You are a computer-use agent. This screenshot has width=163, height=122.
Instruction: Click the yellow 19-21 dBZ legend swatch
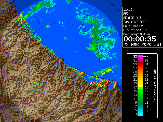140,83
